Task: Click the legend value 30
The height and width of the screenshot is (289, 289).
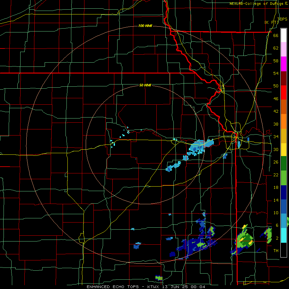Action: (276, 149)
